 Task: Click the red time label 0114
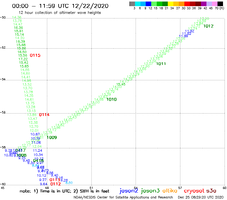pyautogui.click(x=44, y=115)
